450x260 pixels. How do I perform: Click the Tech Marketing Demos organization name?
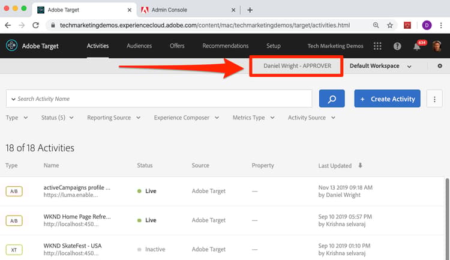coord(335,46)
